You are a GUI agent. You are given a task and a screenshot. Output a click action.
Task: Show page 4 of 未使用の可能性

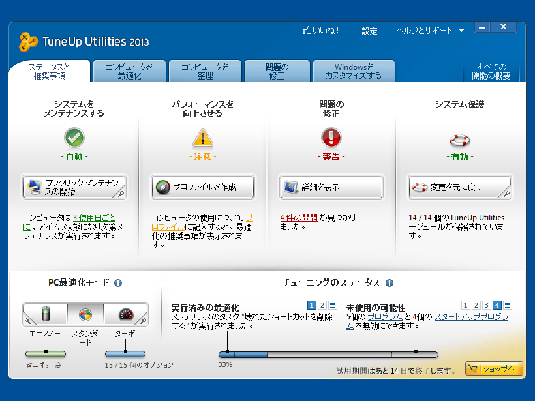point(497,305)
